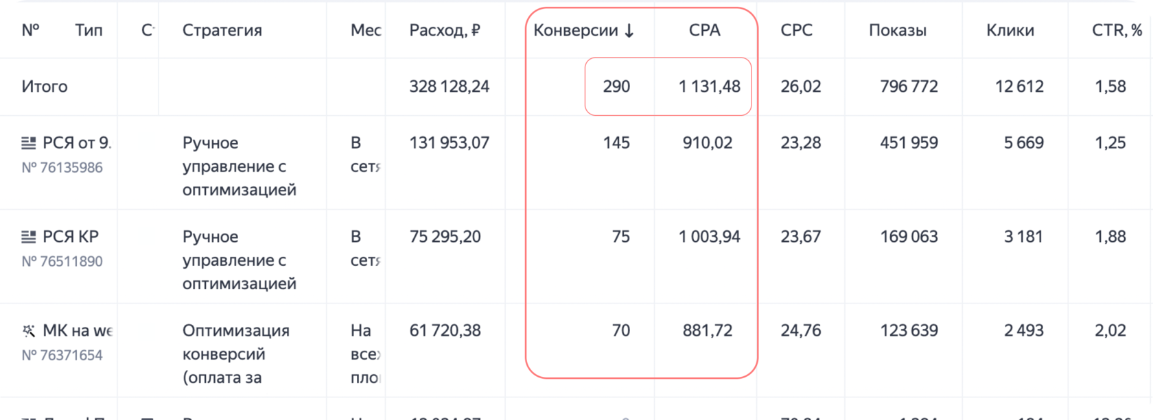1153x420 pixels.
Task: Open the РСЯ от 9 campaign link
Action: (x=76, y=143)
